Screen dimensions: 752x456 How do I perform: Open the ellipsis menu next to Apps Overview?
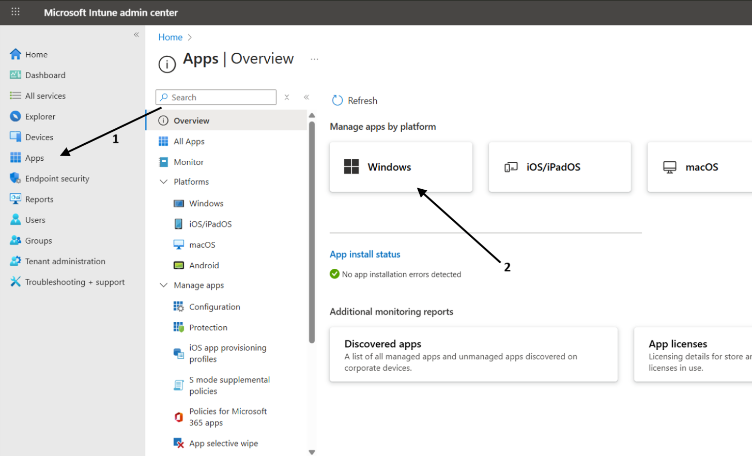pos(314,59)
